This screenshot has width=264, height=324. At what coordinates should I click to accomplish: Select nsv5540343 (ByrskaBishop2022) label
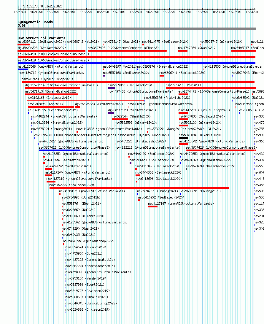91,303
